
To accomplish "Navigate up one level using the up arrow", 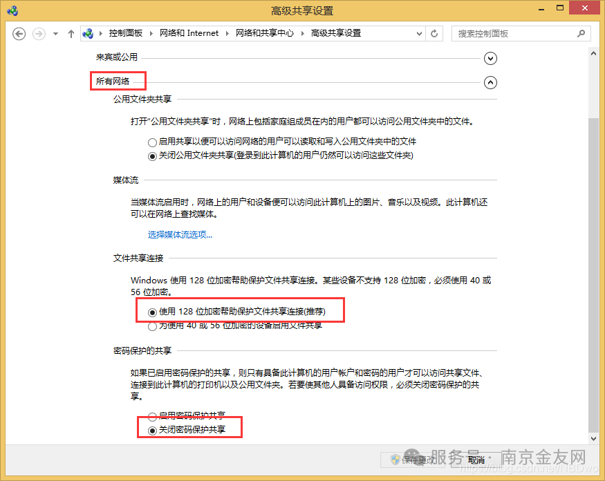I will pos(71,33).
